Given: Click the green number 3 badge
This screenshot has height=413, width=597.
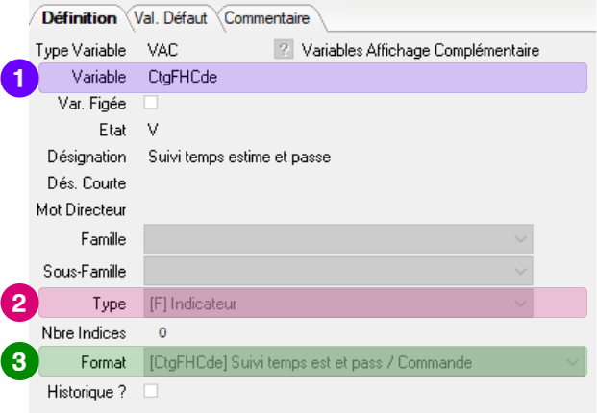Looking at the screenshot, I should coord(17,362).
